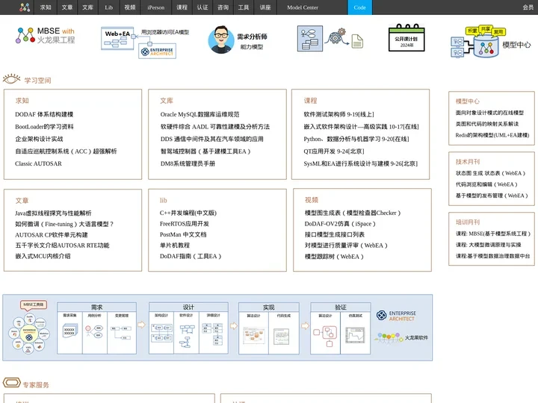Open the 视频 menu in the navigation bar

click(130, 7)
